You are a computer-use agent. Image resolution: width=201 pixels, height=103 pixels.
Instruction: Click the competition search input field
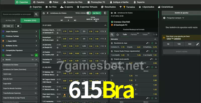click(18, 14)
